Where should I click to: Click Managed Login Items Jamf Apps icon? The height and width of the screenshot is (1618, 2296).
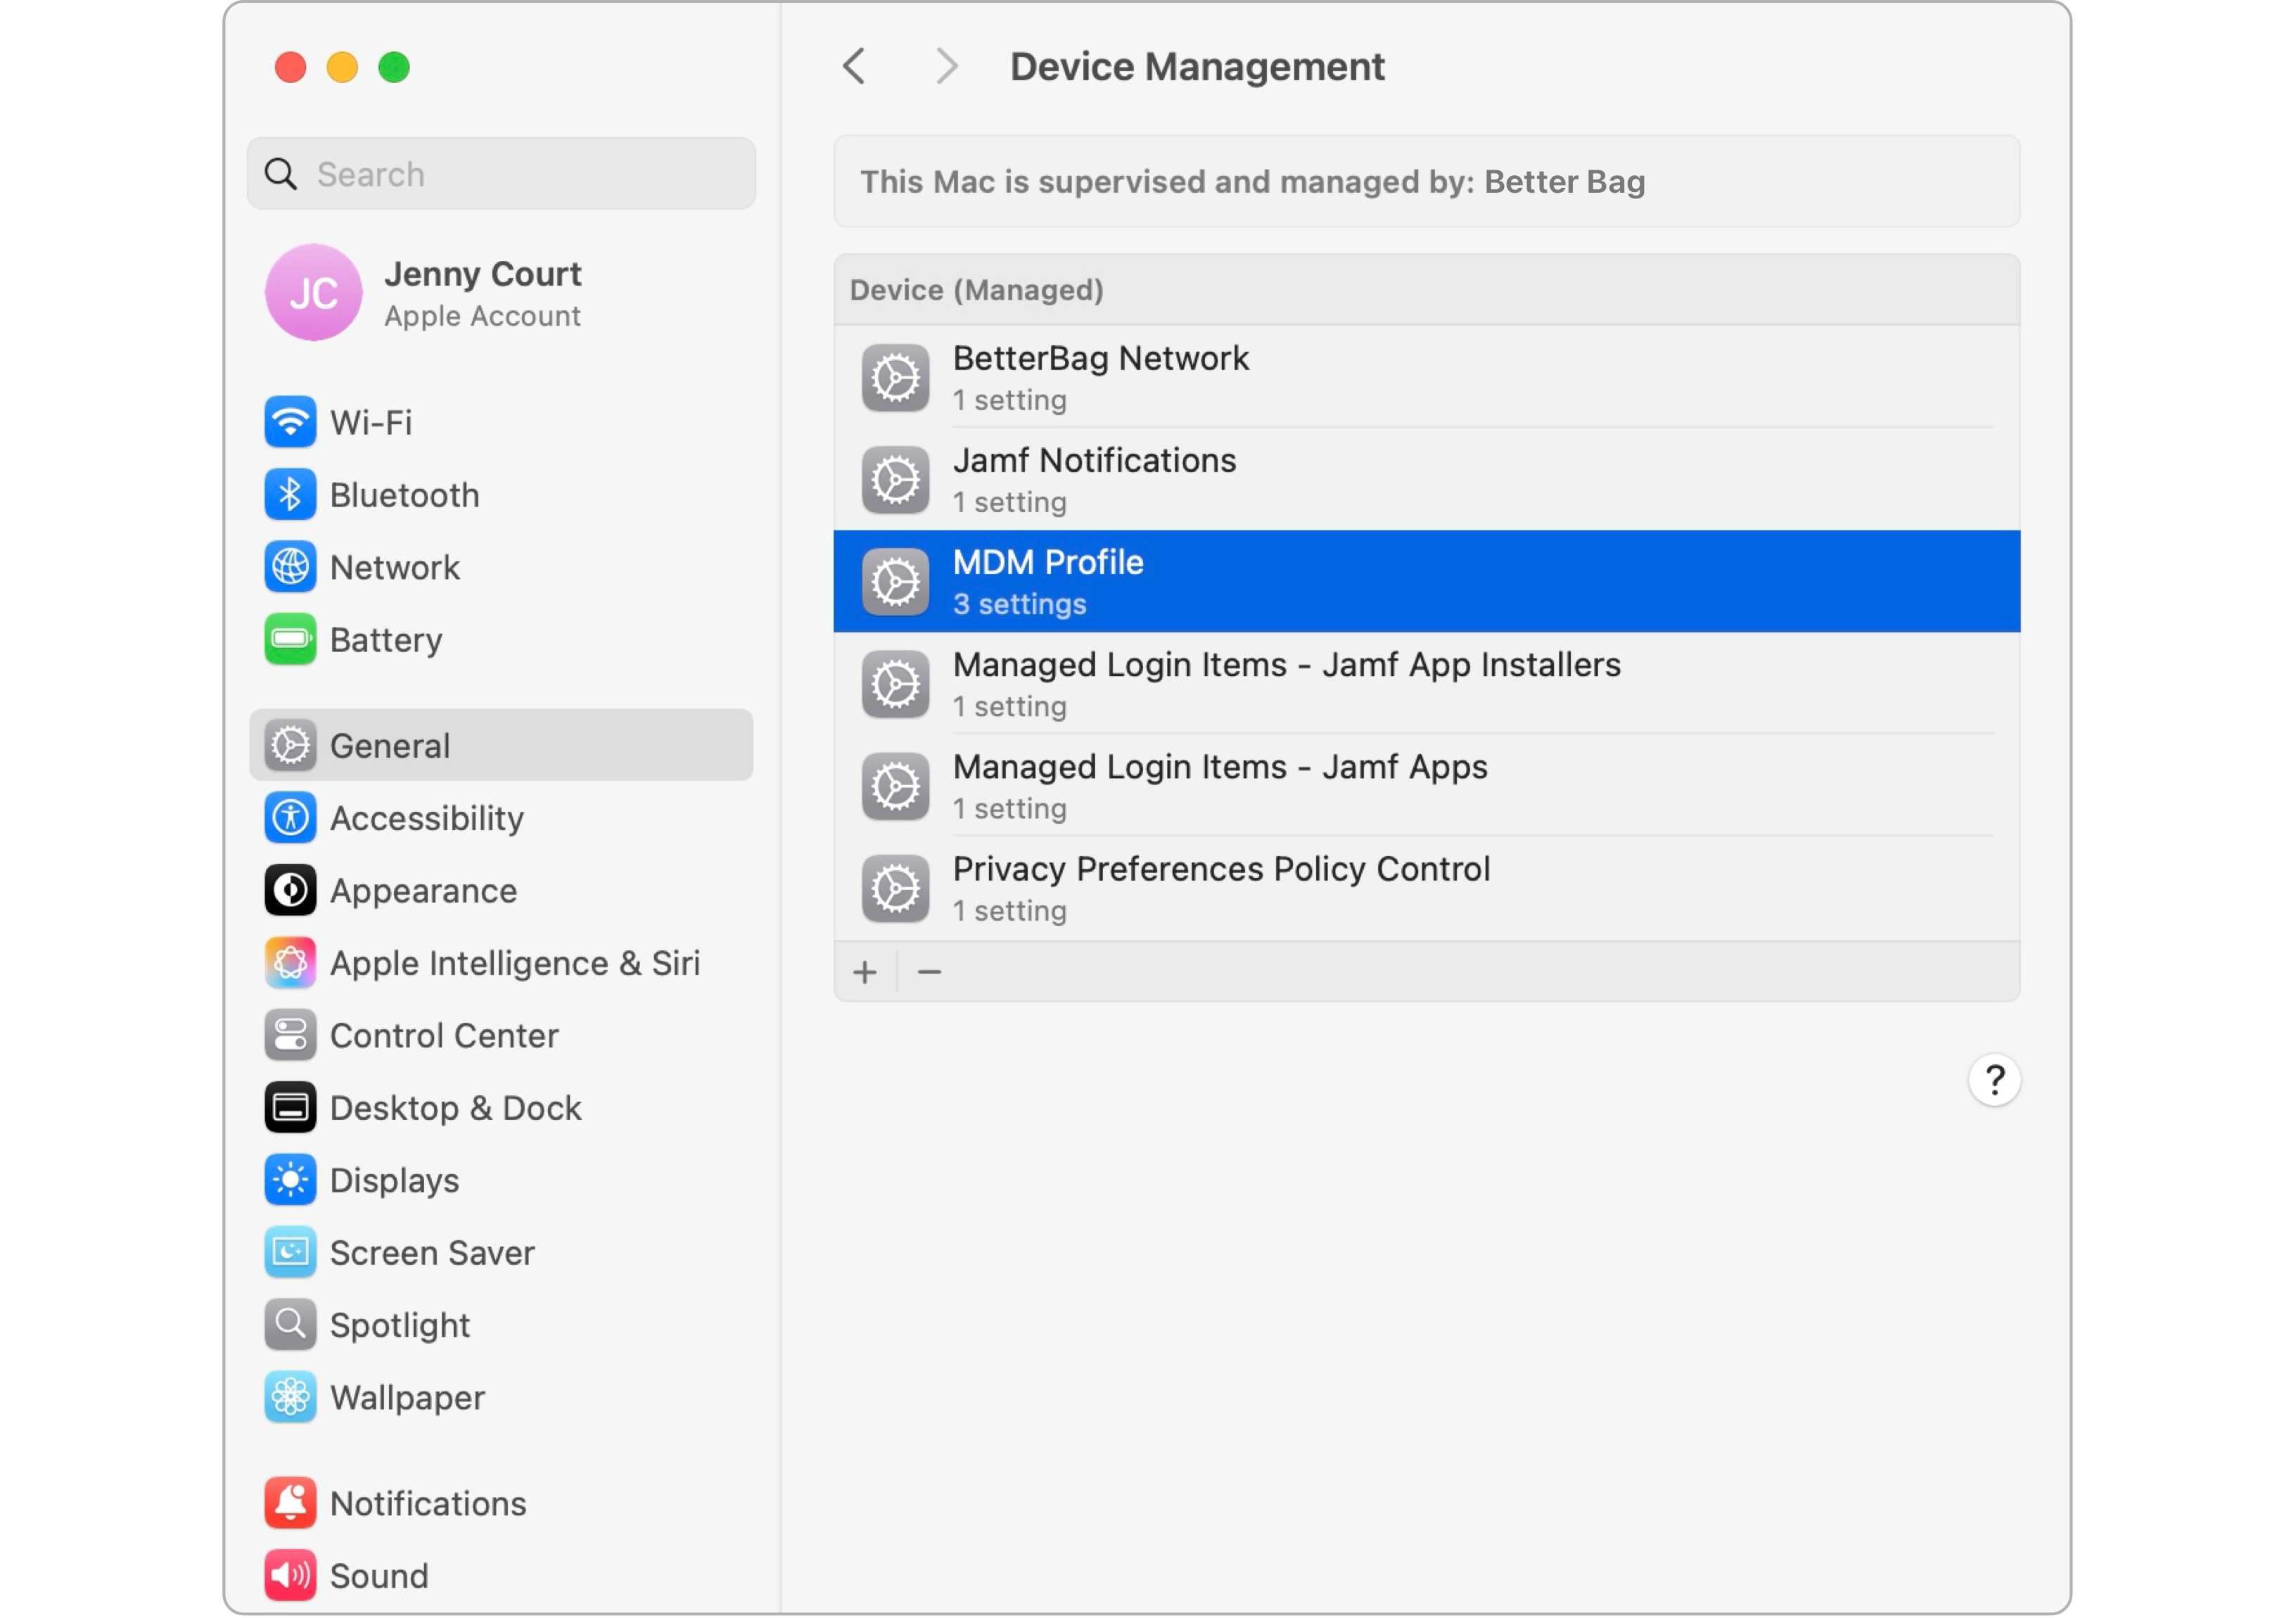point(895,786)
